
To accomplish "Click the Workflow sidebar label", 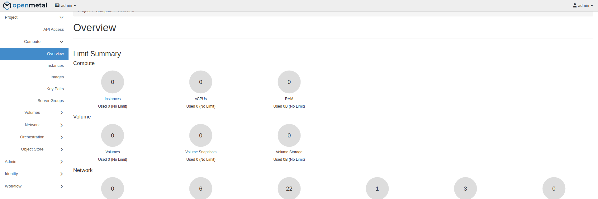I will click(13, 186).
